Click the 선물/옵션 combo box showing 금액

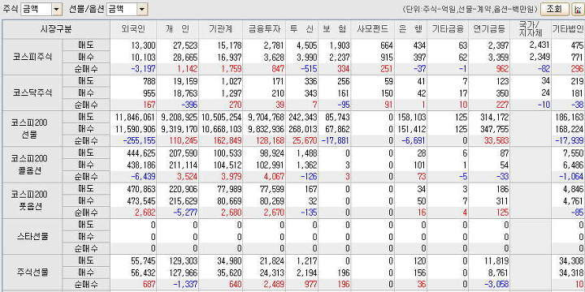click(127, 10)
